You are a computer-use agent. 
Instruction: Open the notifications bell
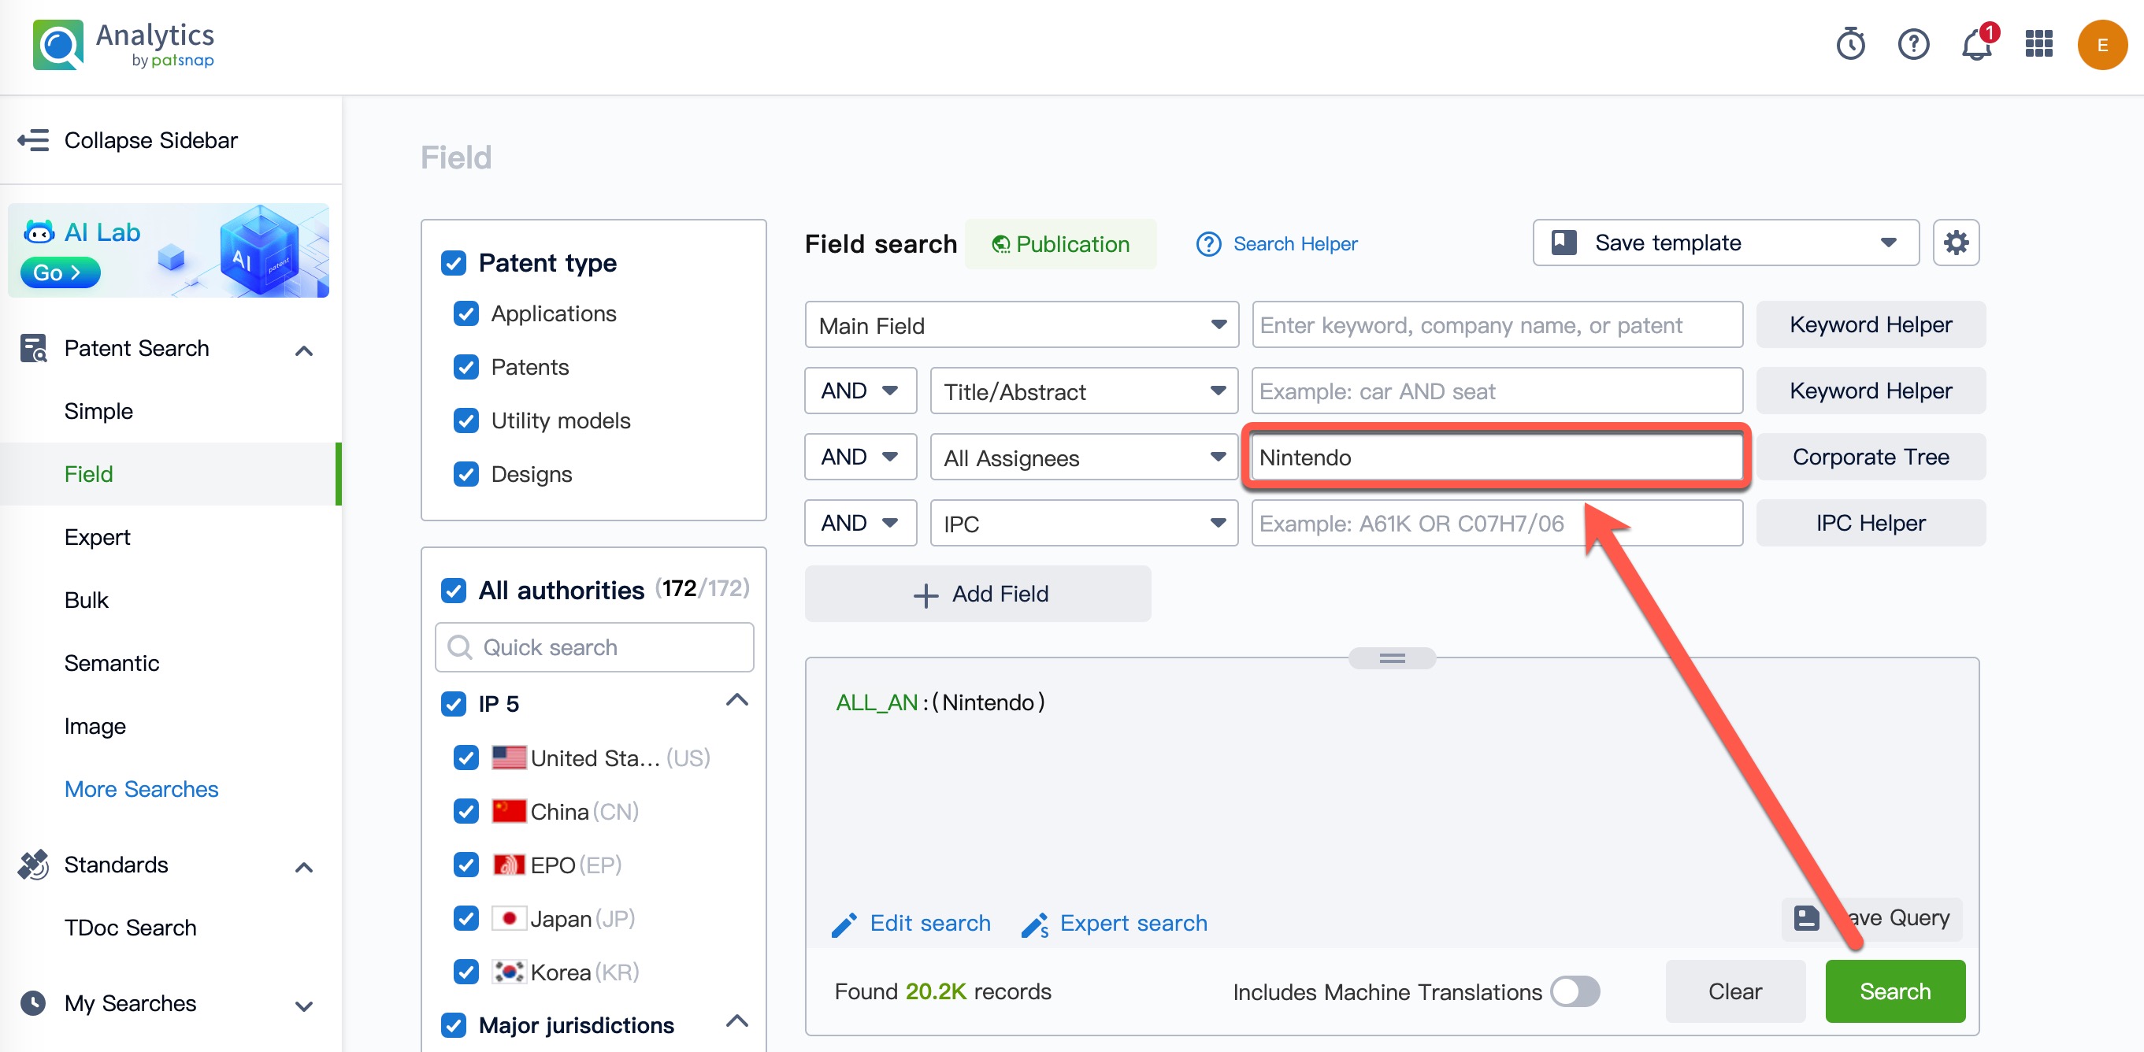point(1977,46)
